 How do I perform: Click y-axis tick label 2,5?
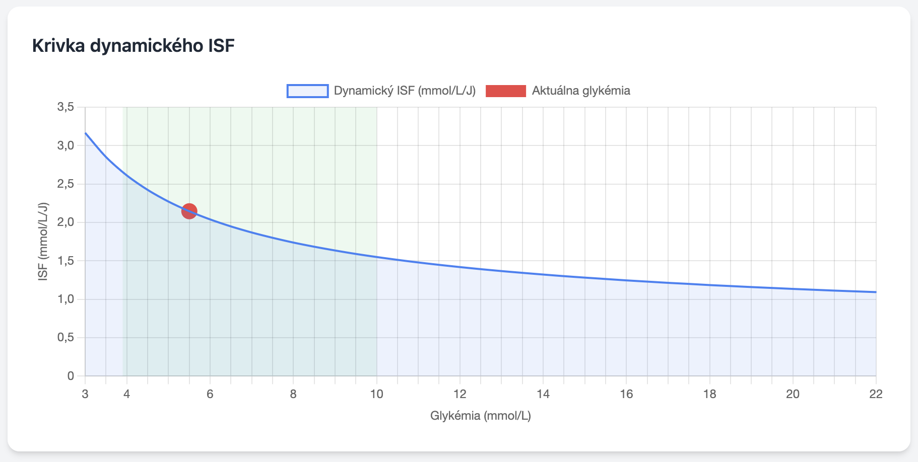(65, 184)
